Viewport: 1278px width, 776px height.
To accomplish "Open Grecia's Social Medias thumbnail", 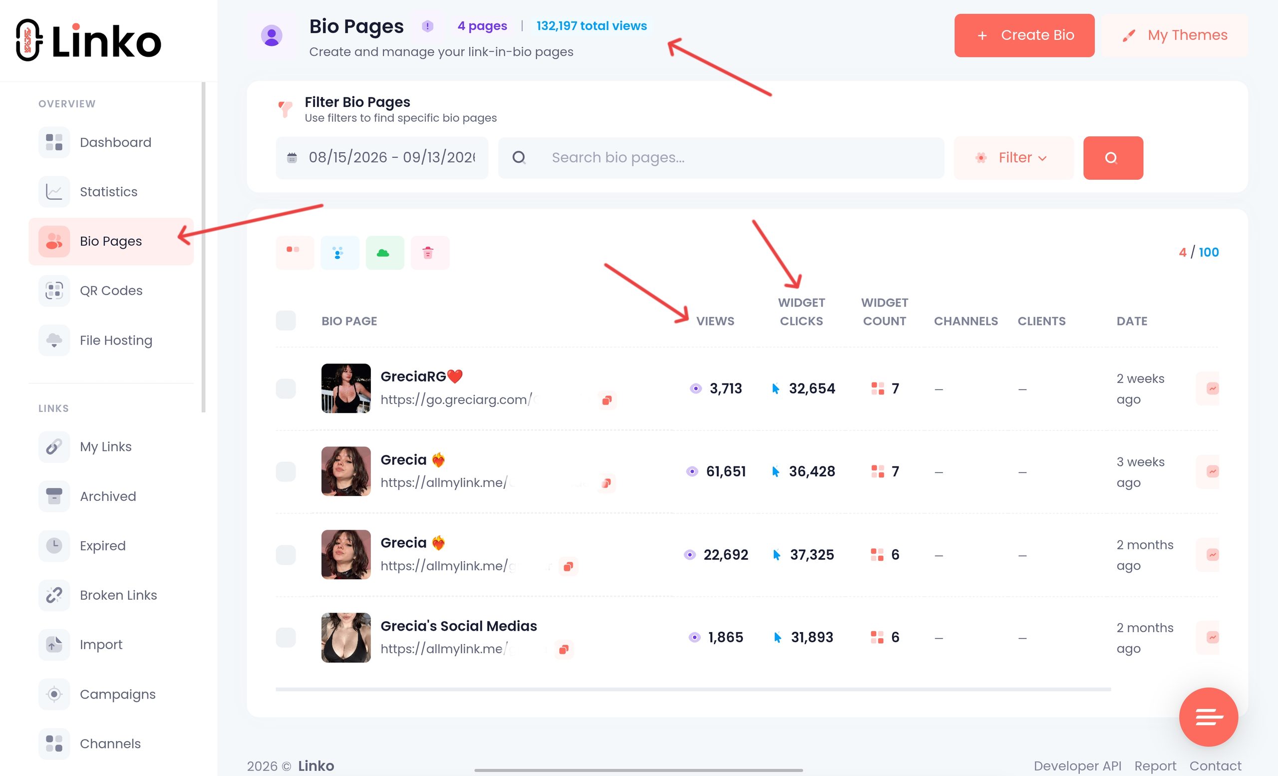I will 346,638.
